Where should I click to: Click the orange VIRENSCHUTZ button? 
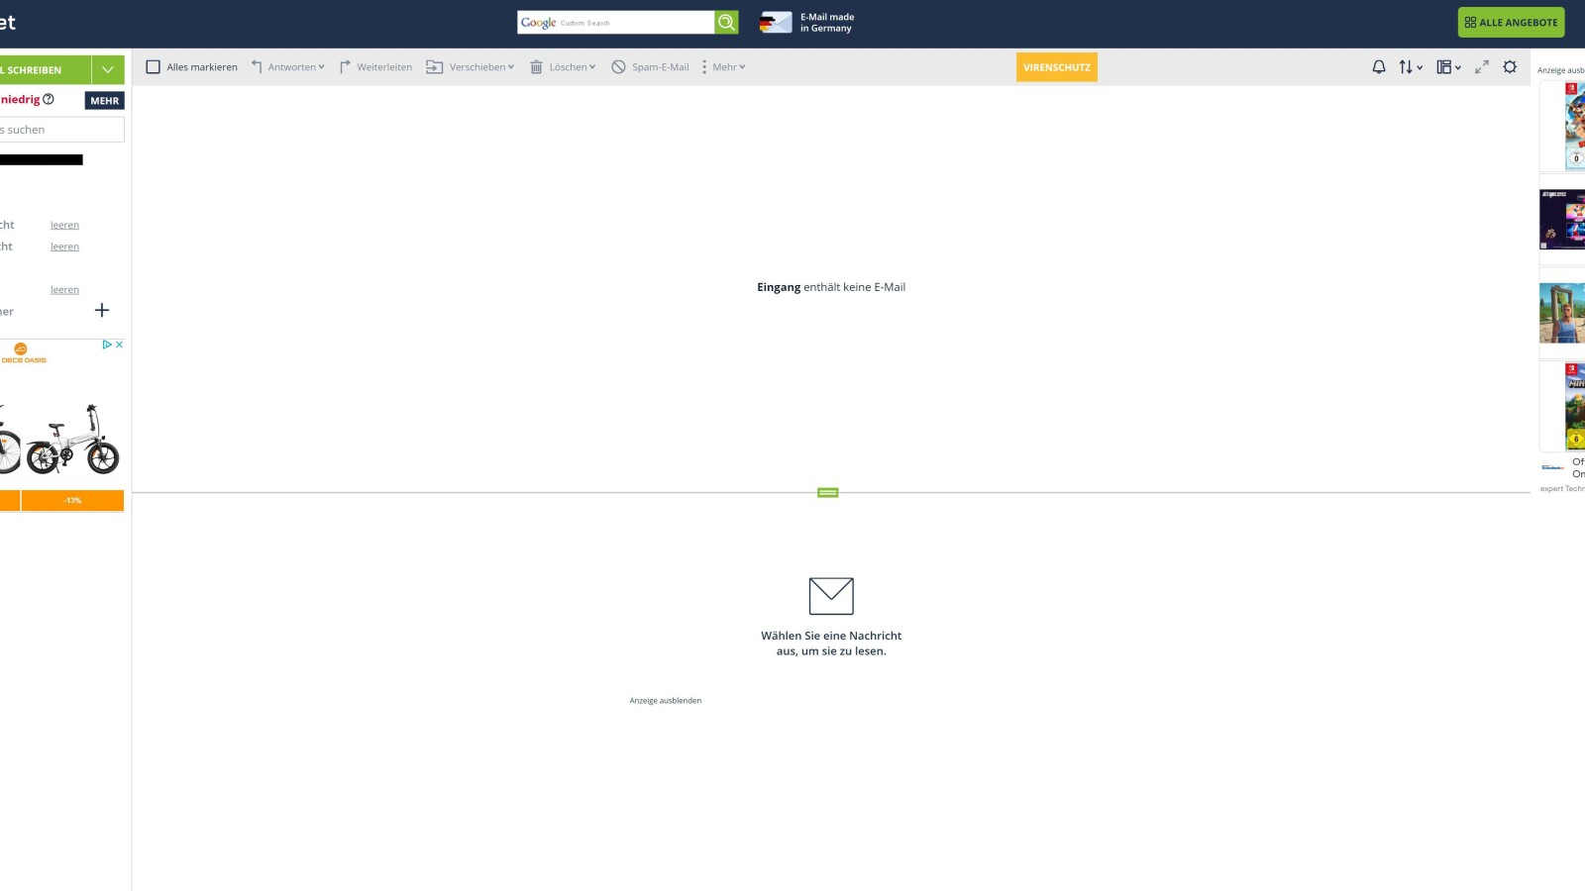[x=1056, y=67]
